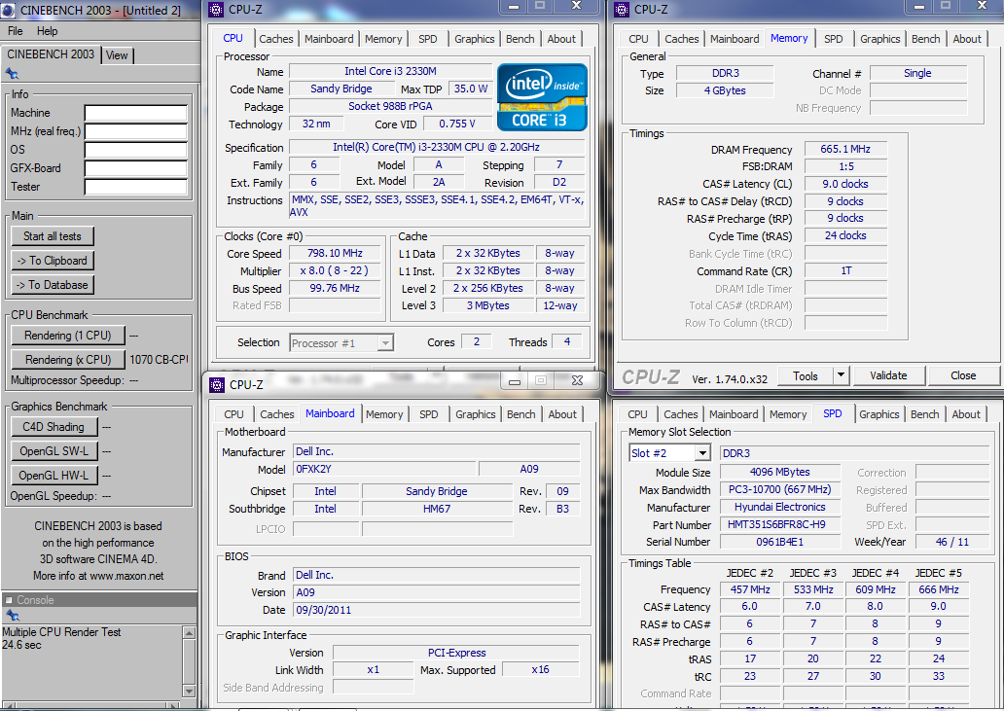The height and width of the screenshot is (711, 1004).
Task: Click the '4 GBytes' memory size value
Action: coord(725,90)
